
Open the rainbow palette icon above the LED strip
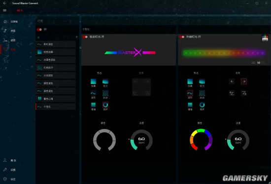click(265, 37)
